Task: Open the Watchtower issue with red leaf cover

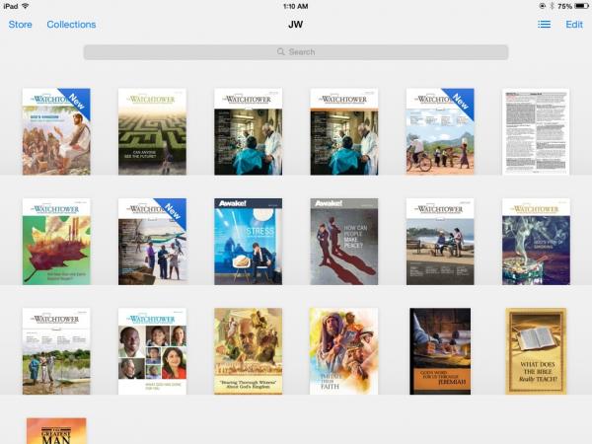Action: point(56,242)
